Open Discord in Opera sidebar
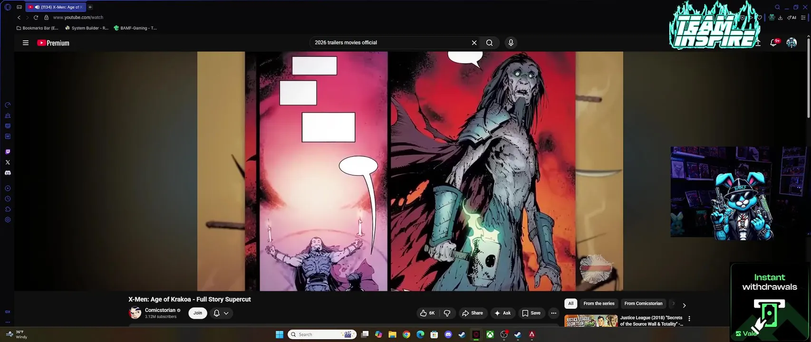 pyautogui.click(x=8, y=173)
